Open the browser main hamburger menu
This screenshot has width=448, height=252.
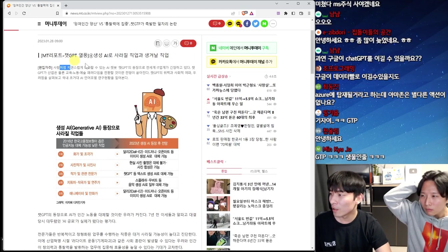point(309,13)
